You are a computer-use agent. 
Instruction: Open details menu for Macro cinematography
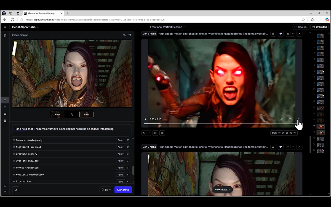click(128, 140)
